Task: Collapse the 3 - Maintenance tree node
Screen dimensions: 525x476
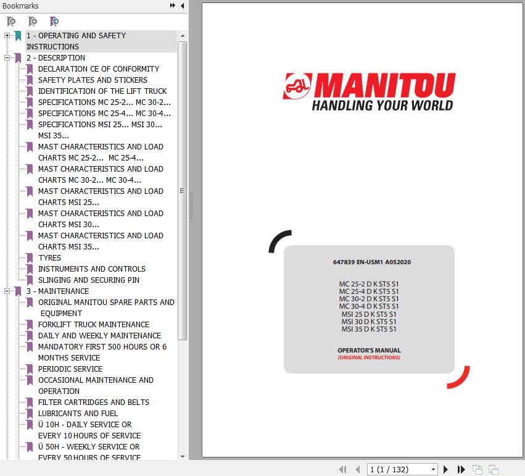Action: [x=7, y=291]
